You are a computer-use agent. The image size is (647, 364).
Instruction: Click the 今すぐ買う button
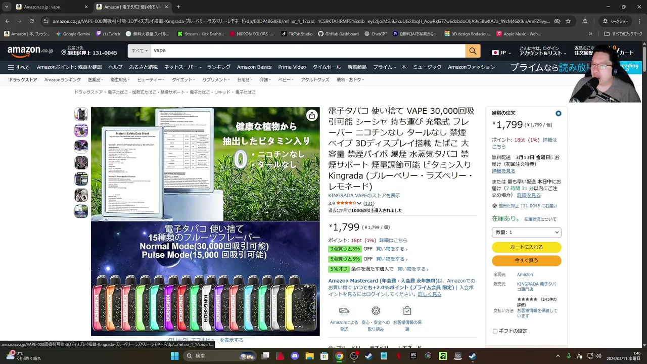click(526, 261)
